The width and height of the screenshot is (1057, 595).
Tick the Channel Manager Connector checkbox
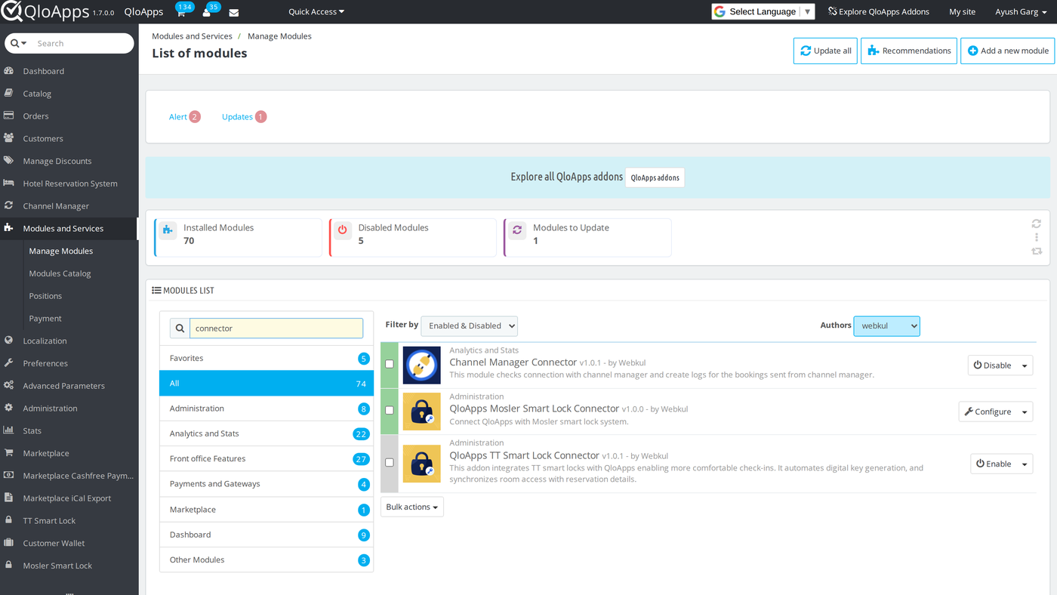click(390, 364)
